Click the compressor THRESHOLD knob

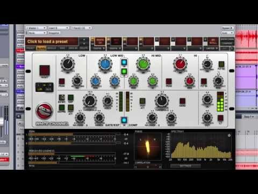(x=162, y=101)
